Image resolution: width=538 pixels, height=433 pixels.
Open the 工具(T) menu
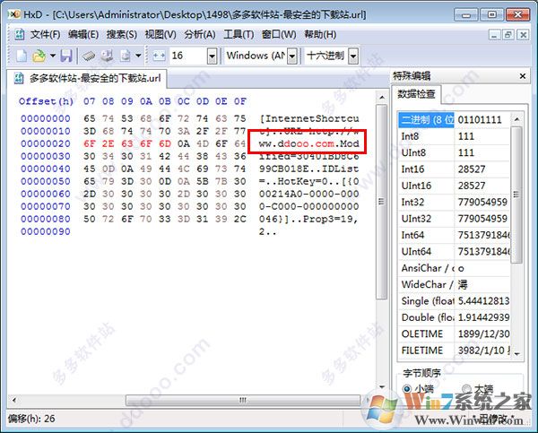click(239, 34)
